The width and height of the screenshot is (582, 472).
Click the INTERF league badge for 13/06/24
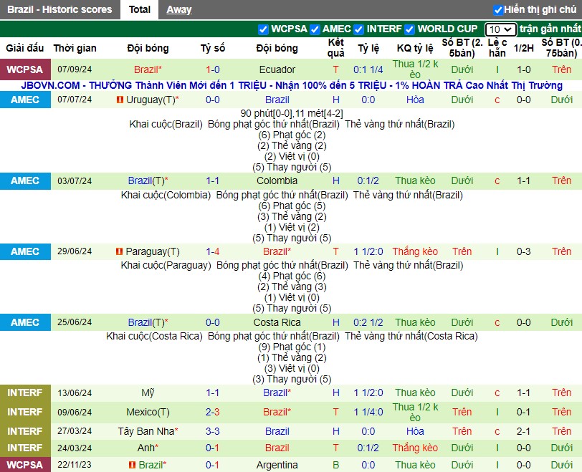[25, 392]
